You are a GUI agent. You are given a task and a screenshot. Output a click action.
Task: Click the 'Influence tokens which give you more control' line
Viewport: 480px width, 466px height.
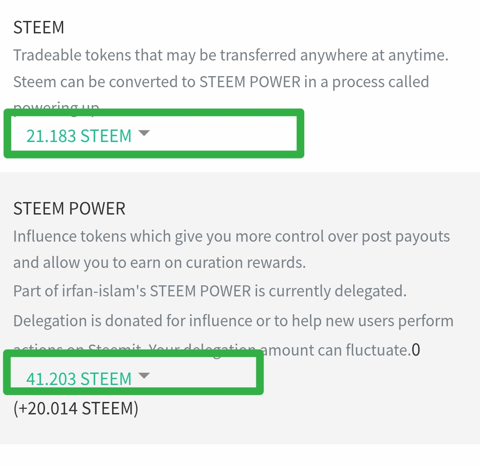pyautogui.click(x=231, y=237)
